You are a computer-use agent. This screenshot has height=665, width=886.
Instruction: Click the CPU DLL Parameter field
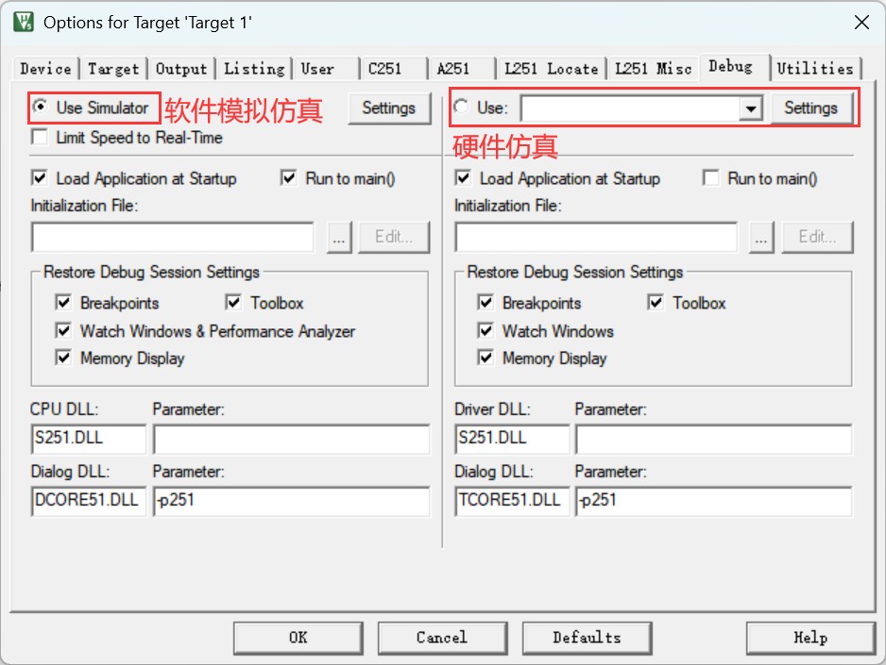point(291,440)
